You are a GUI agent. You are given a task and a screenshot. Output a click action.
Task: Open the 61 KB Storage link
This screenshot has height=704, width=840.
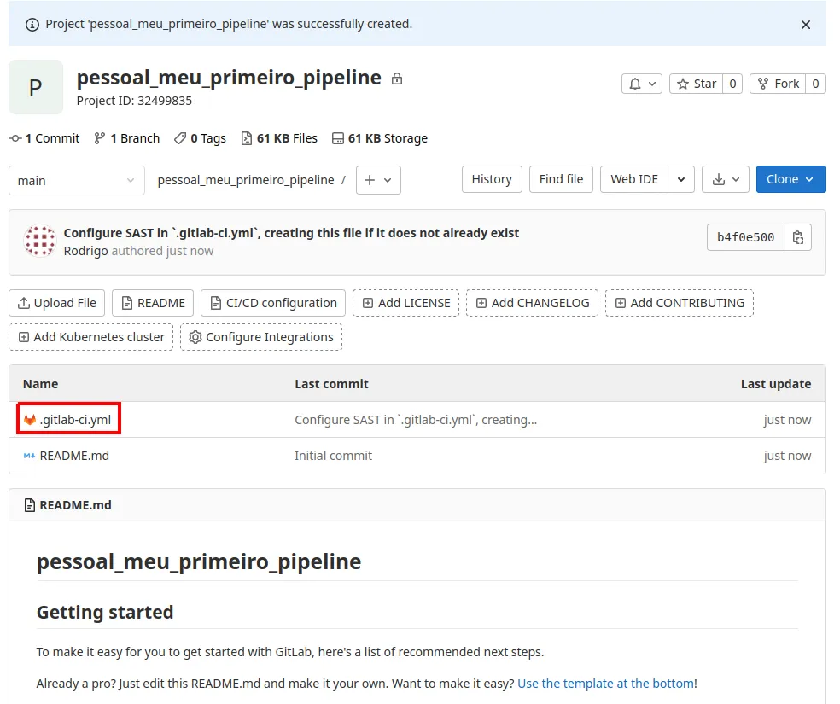pos(380,138)
